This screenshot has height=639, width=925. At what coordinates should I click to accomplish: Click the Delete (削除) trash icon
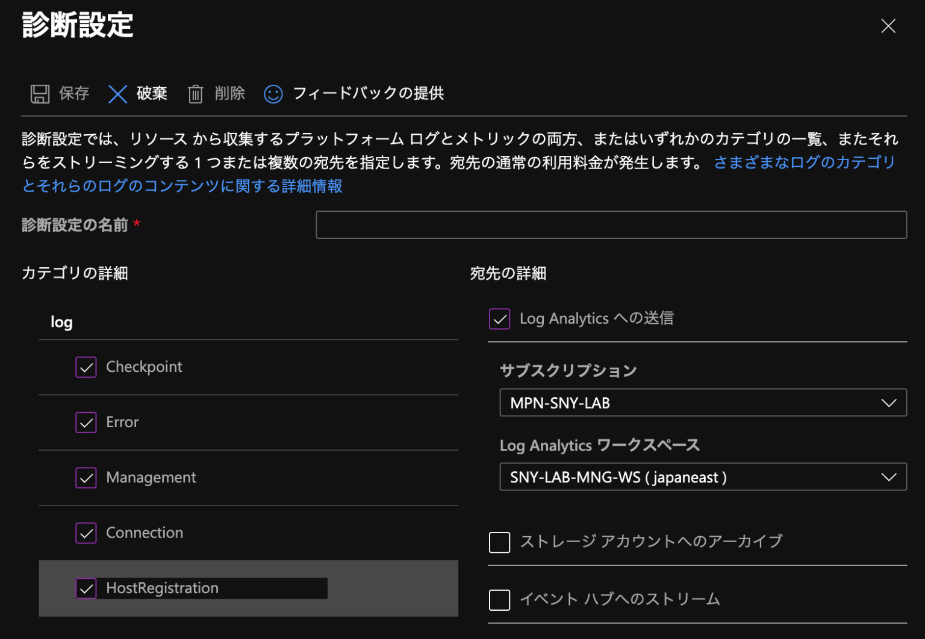196,94
